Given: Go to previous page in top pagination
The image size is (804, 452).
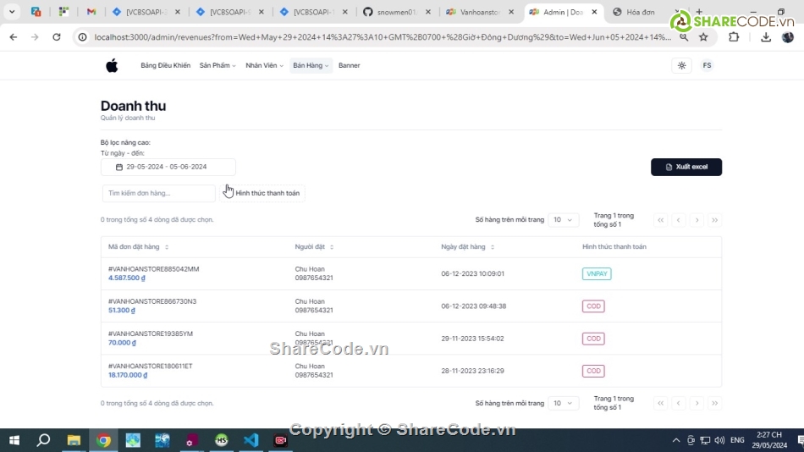Looking at the screenshot, I should click(679, 220).
